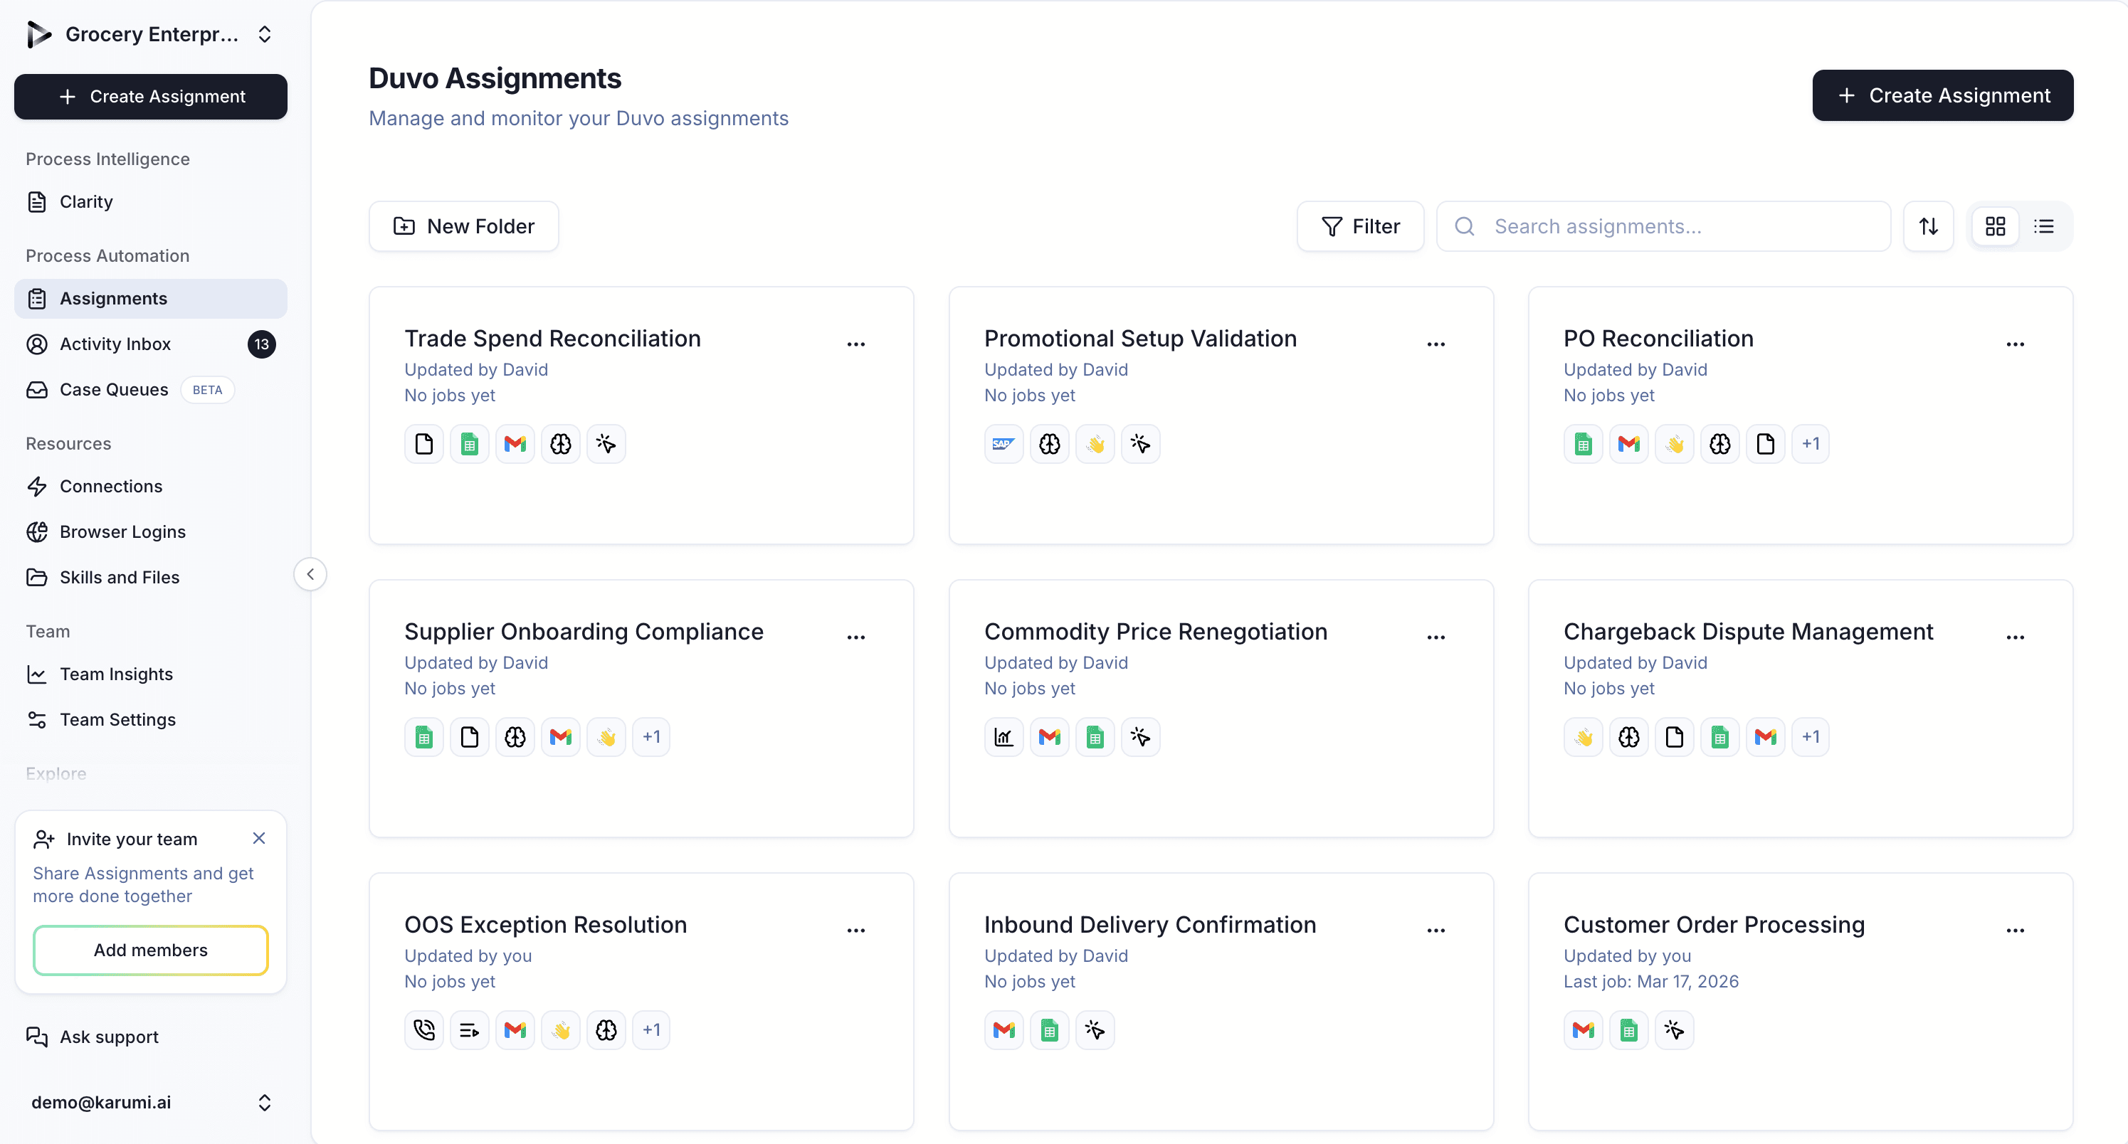2128x1144 pixels.
Task: Click the New Folder button
Action: pos(463,226)
